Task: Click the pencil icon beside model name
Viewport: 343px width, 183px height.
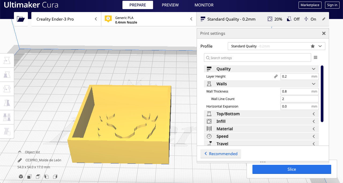Action: [x=20, y=160]
